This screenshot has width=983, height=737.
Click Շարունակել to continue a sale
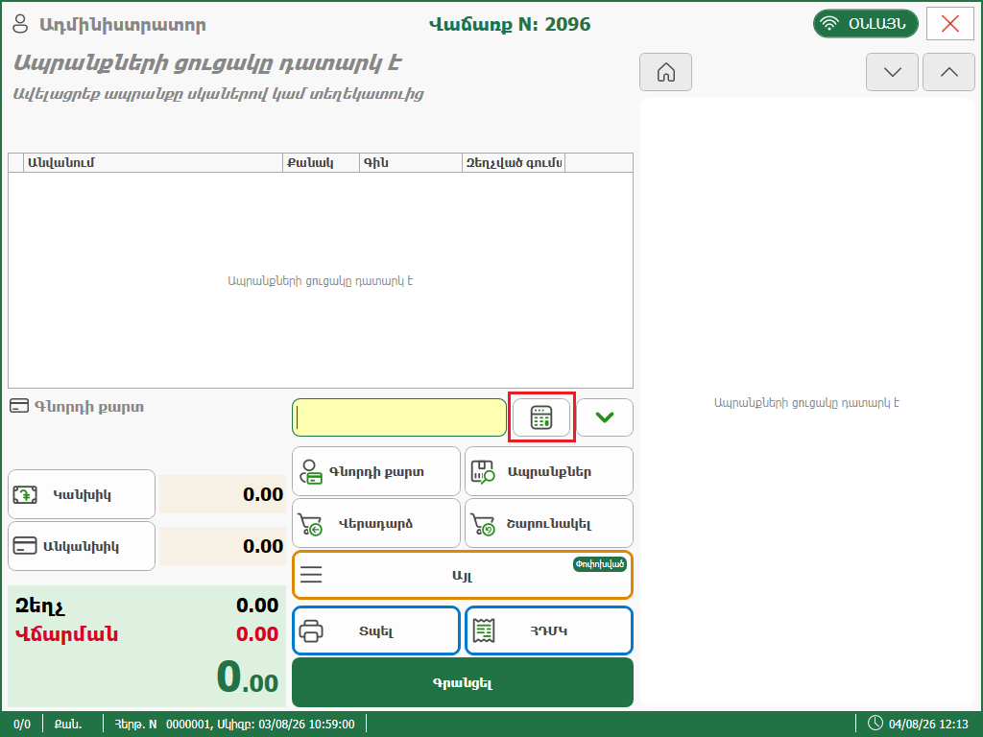549,523
